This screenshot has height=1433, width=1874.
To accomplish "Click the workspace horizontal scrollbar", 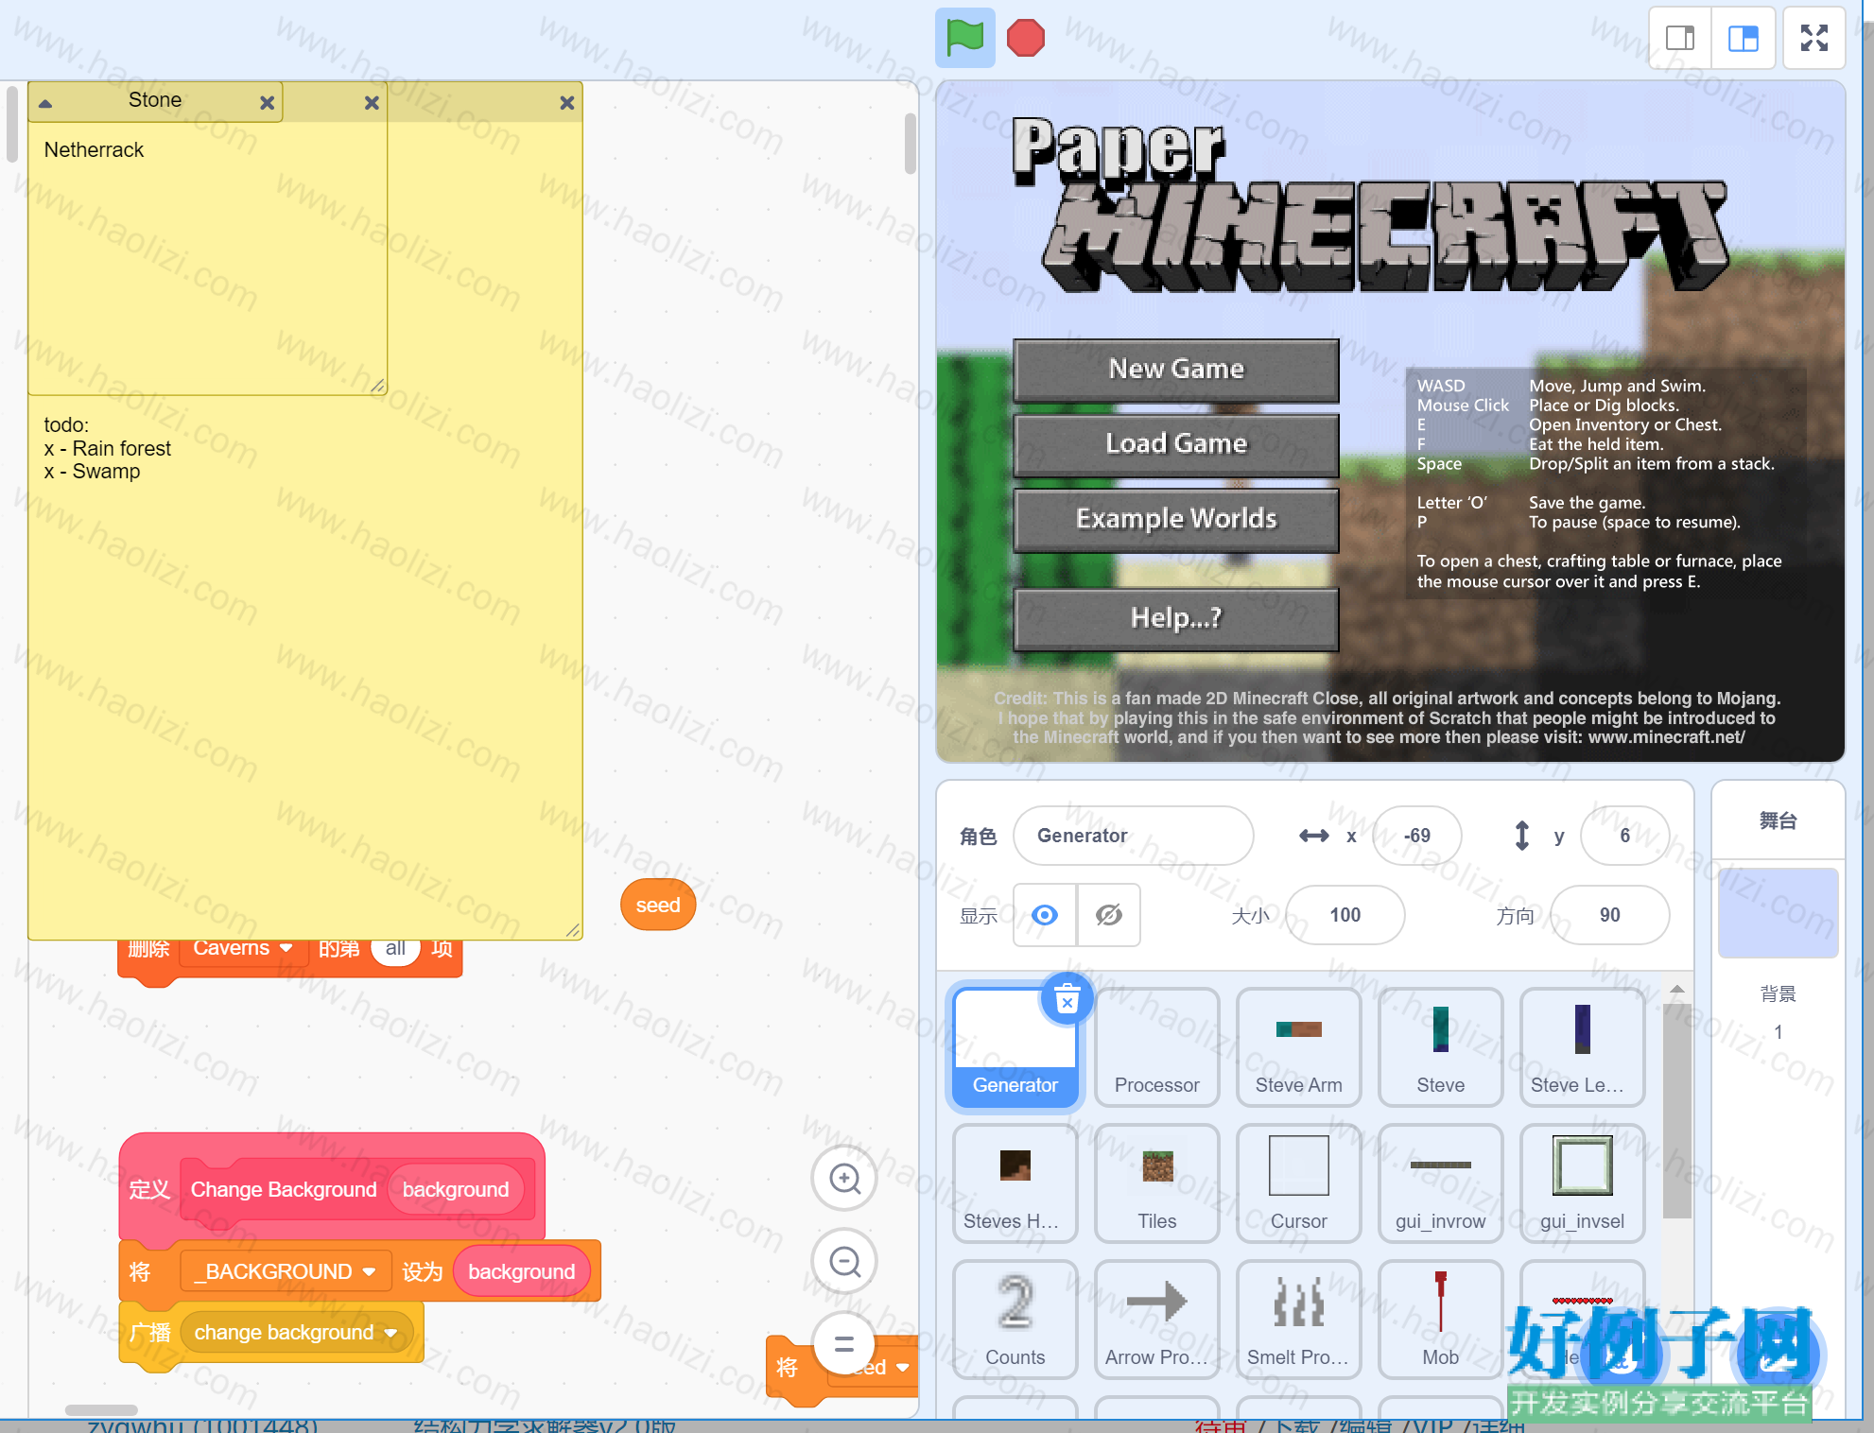I will [x=101, y=1409].
